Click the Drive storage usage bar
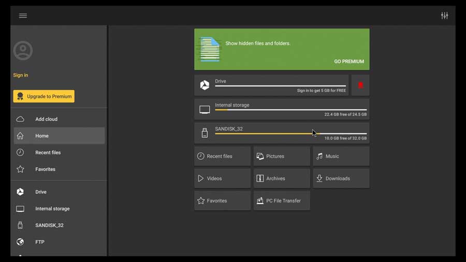Viewport: 466px width, 262px height. (x=280, y=86)
